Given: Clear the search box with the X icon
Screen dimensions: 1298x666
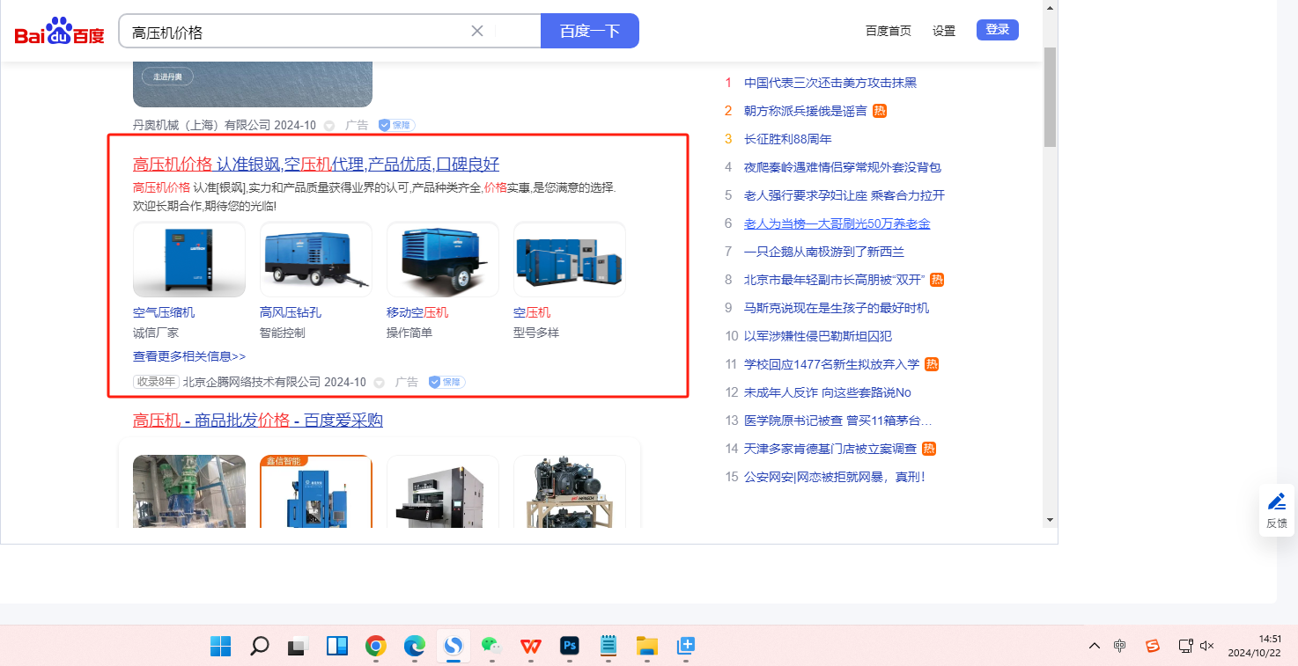Looking at the screenshot, I should pos(477,31).
